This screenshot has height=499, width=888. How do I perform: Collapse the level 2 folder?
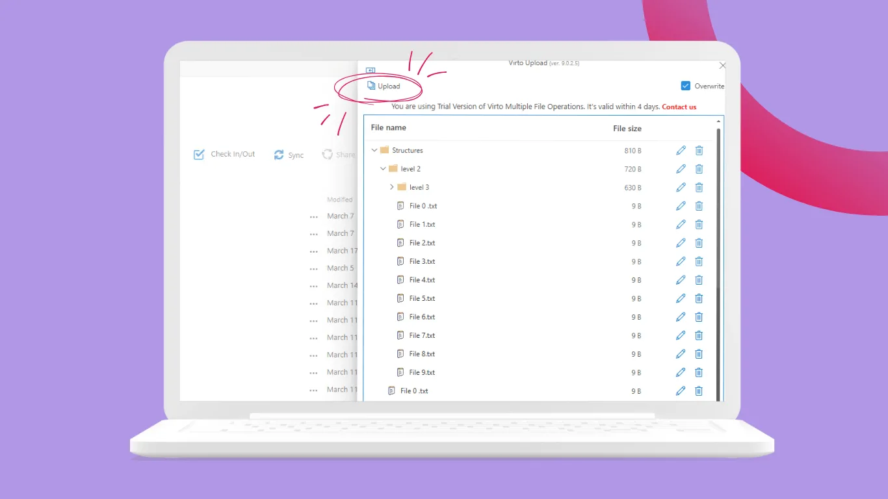383,168
